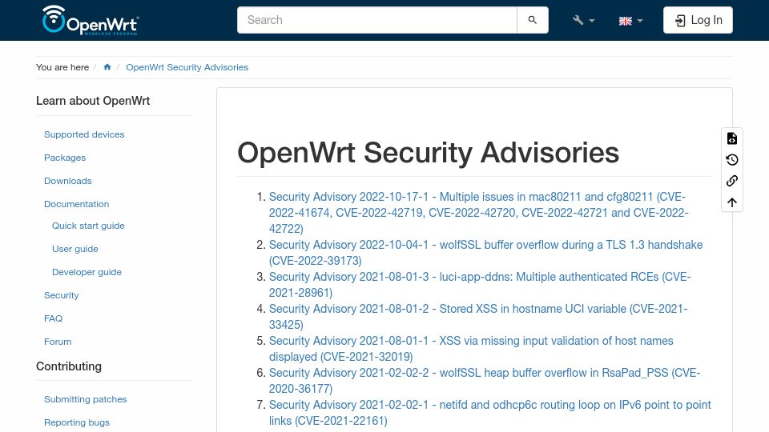Click the Learn about OpenWrt heading
Viewport: 769px width, 432px height.
tap(93, 101)
